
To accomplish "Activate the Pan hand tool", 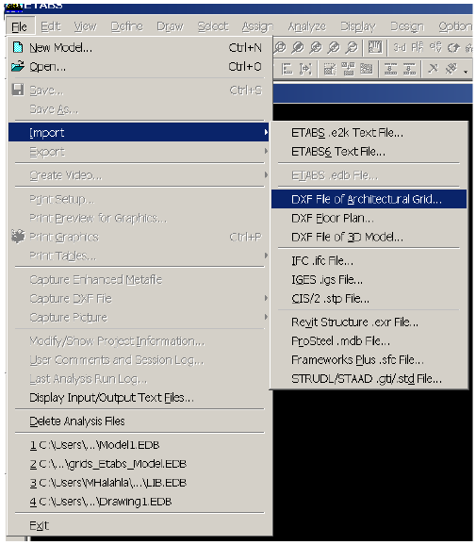I will pos(375,47).
